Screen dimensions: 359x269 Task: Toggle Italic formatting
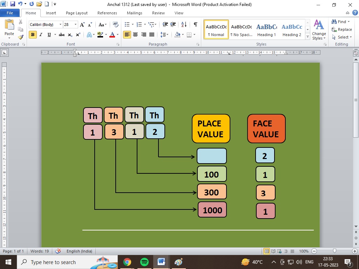coord(41,35)
